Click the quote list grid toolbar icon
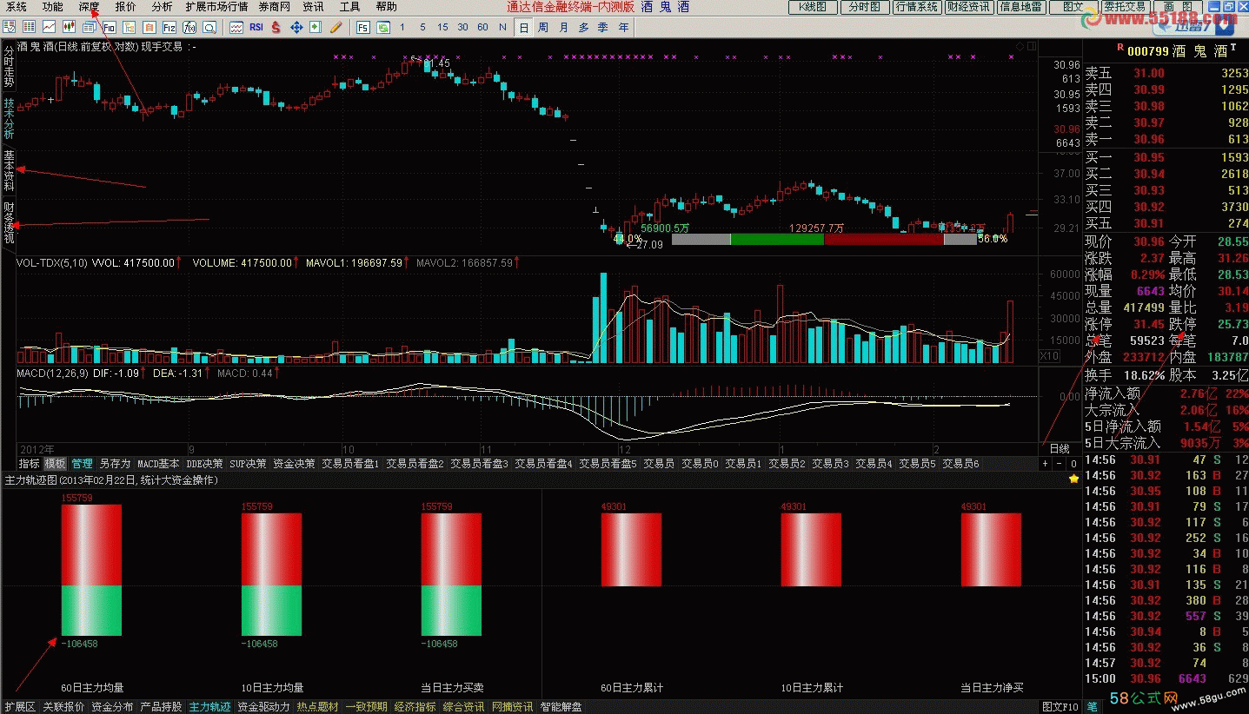 [29, 27]
